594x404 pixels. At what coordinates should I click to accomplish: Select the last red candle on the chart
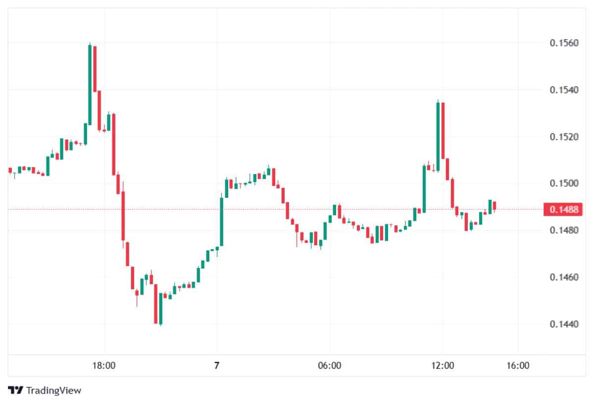pos(494,205)
